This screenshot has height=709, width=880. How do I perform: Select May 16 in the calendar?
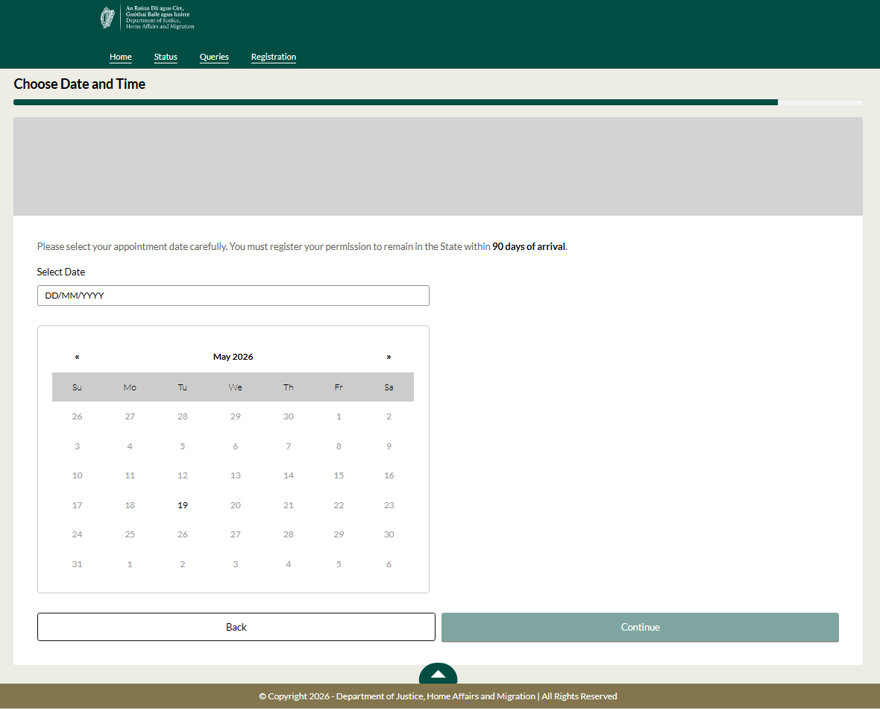pos(389,475)
